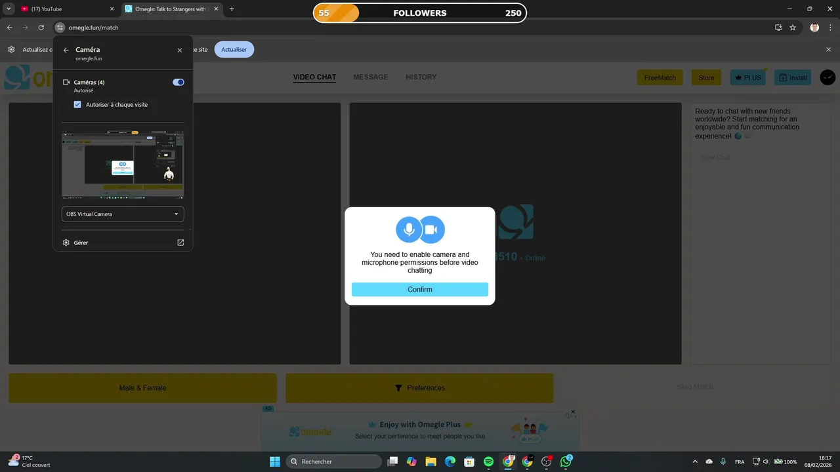
Task: Select the Omegle: Talk to Strangers tab
Action: point(172,9)
